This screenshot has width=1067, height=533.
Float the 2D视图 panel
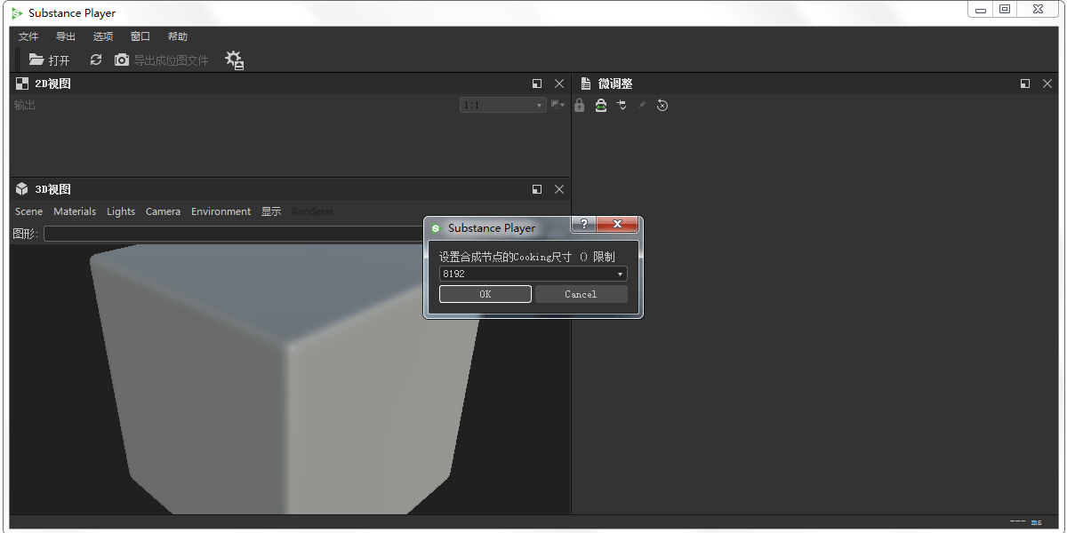click(x=537, y=84)
